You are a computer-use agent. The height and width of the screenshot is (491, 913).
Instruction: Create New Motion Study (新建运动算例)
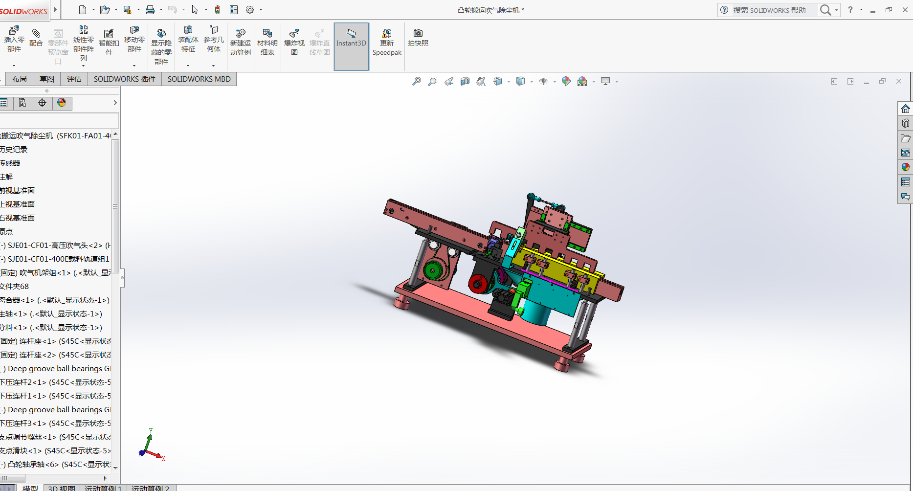(241, 43)
